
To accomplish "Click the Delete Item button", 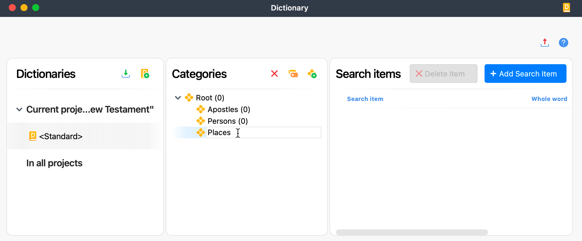I will (444, 74).
